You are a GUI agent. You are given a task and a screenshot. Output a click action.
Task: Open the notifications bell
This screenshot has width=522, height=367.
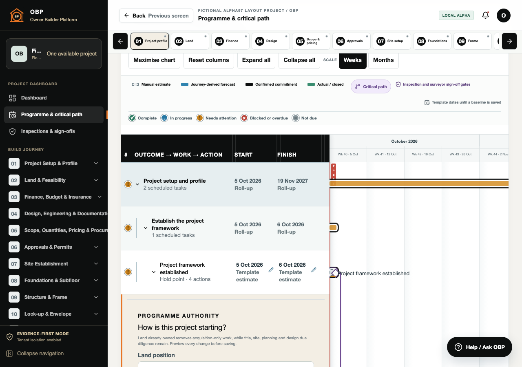coord(485,15)
